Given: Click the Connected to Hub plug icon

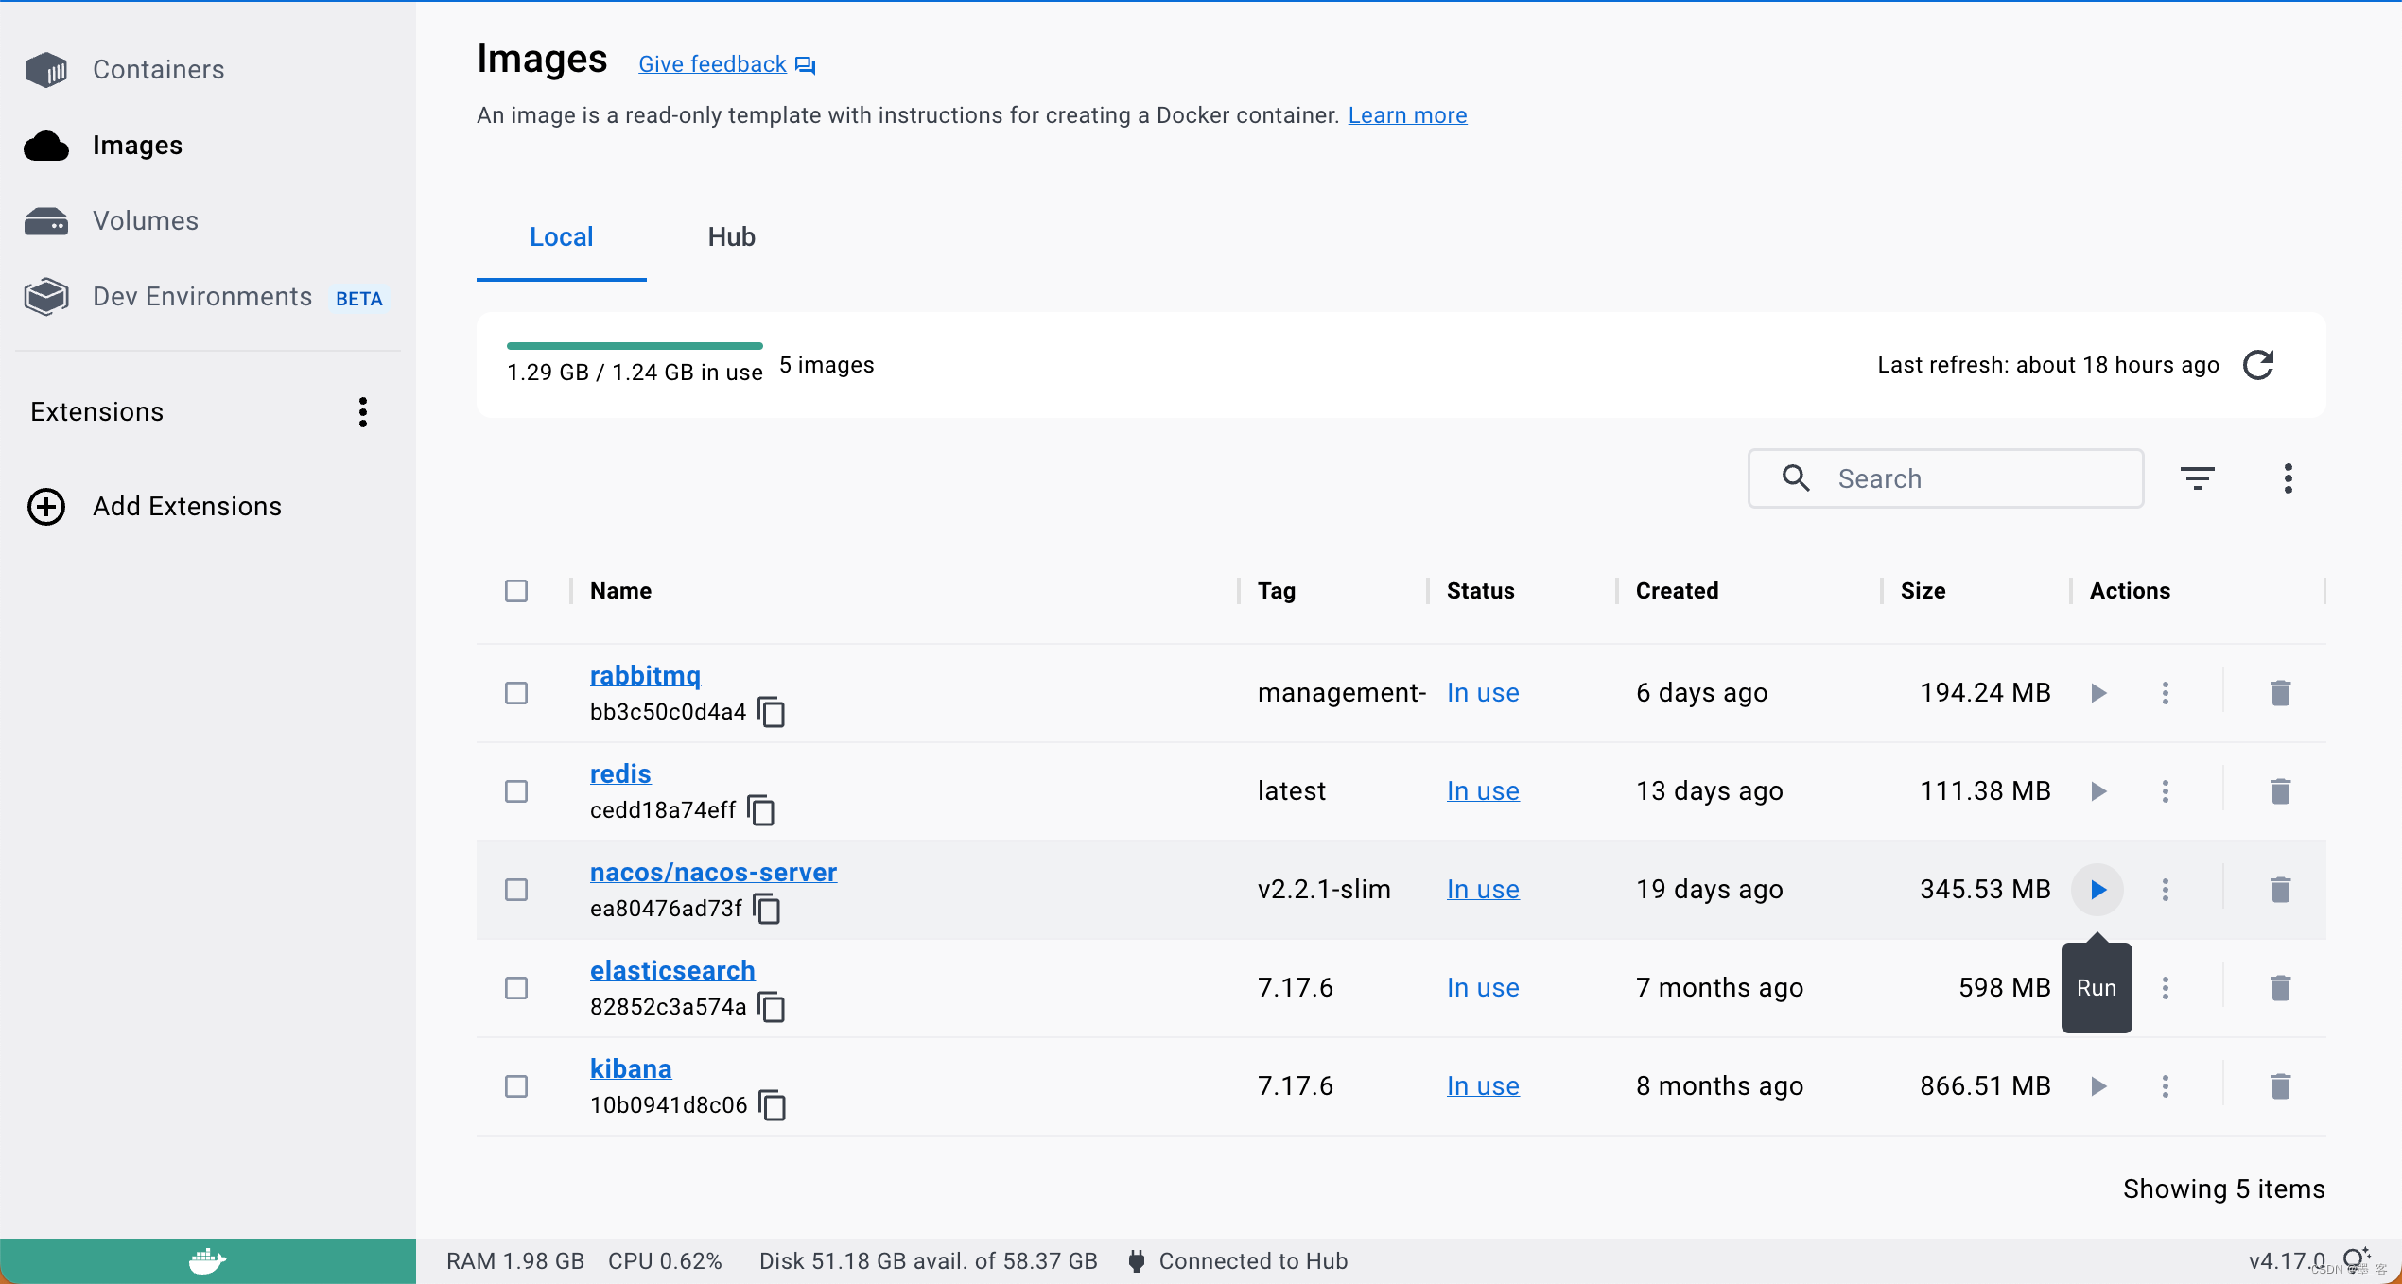Looking at the screenshot, I should (x=1137, y=1261).
